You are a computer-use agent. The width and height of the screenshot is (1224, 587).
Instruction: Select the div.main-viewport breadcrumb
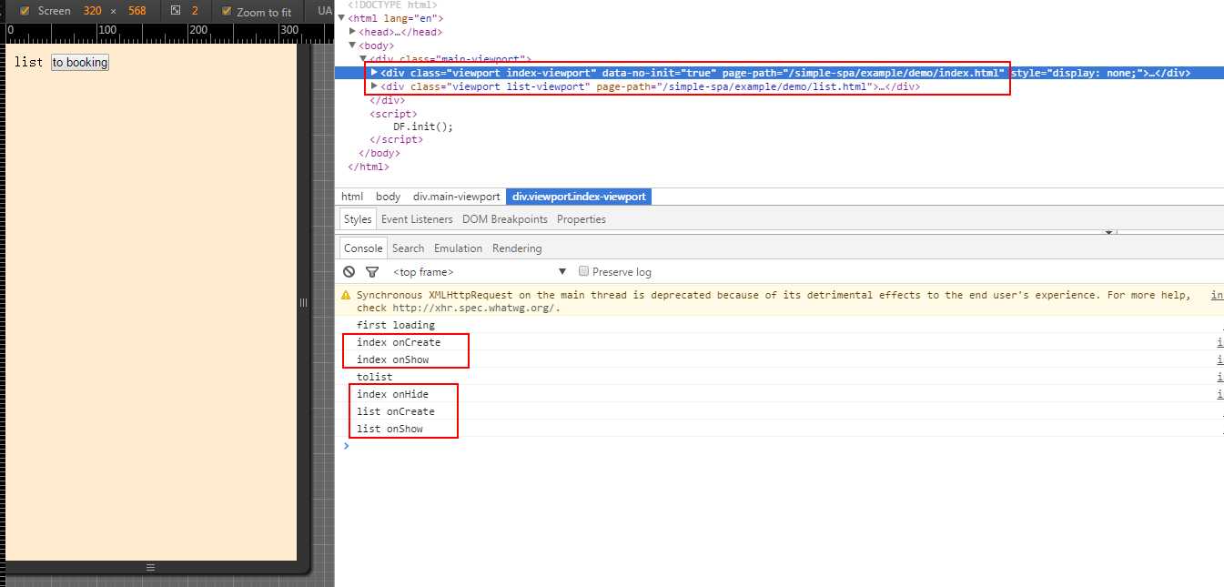point(457,197)
